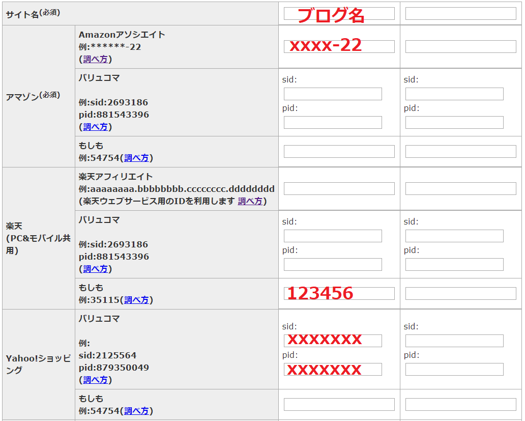Focus second-column 楽天 もしも input
Viewport: 525px width, 421px height.
(461, 293)
